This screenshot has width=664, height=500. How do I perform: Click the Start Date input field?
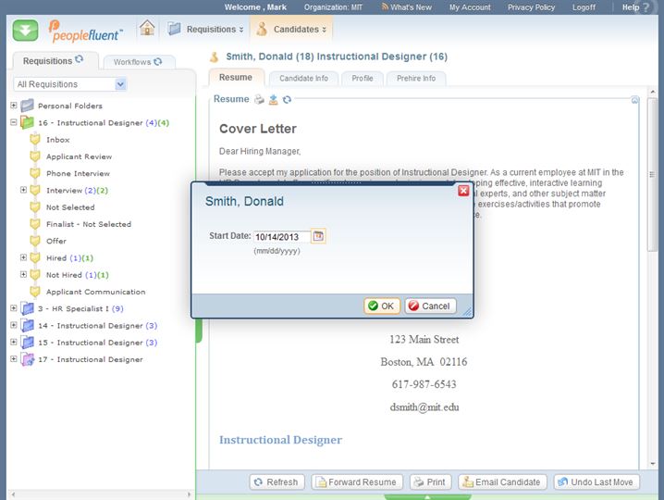281,236
